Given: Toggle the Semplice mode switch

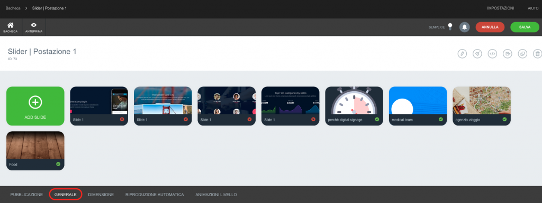Looking at the screenshot, I should [450, 27].
